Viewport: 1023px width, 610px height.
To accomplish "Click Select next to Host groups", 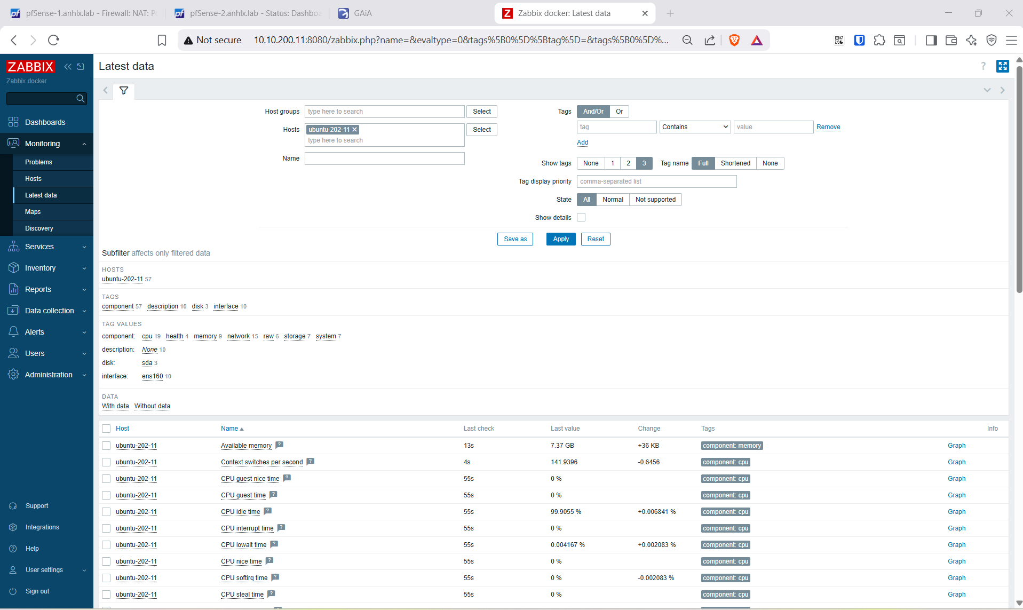I will click(x=482, y=112).
